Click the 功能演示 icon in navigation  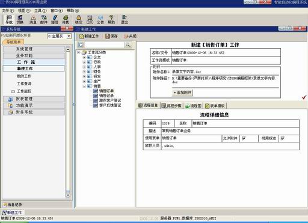coord(10,106)
